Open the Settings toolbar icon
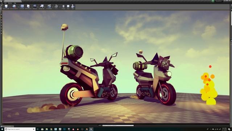This screenshot has height=131, width=232. tap(35, 7)
